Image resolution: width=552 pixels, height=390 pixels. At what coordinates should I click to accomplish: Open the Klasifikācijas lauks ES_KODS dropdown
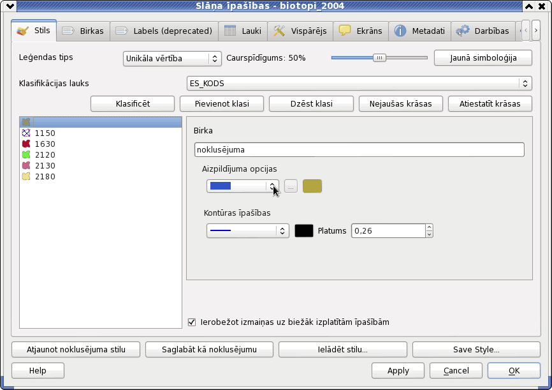(x=359, y=84)
